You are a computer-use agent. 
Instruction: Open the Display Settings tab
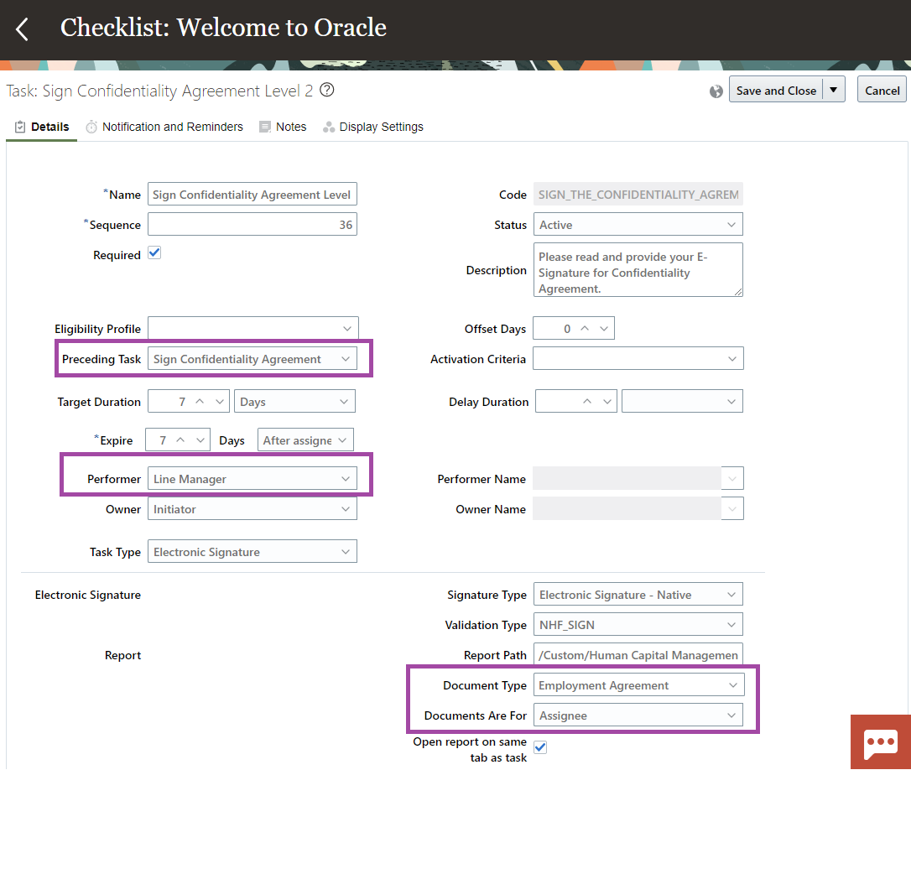click(373, 127)
